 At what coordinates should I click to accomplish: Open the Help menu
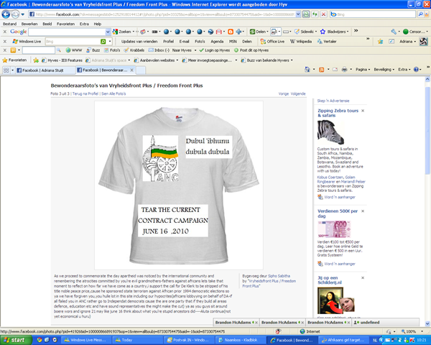[98, 24]
